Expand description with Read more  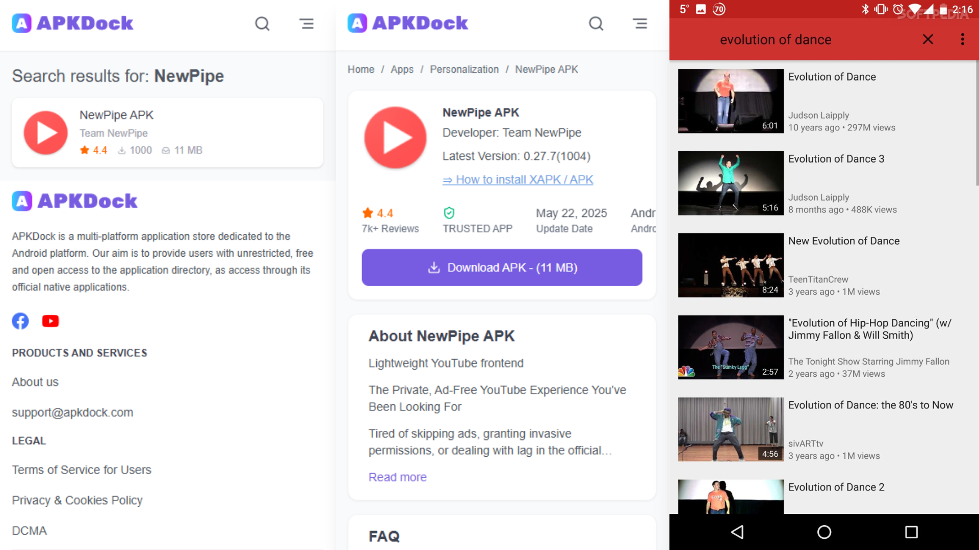coord(397,477)
